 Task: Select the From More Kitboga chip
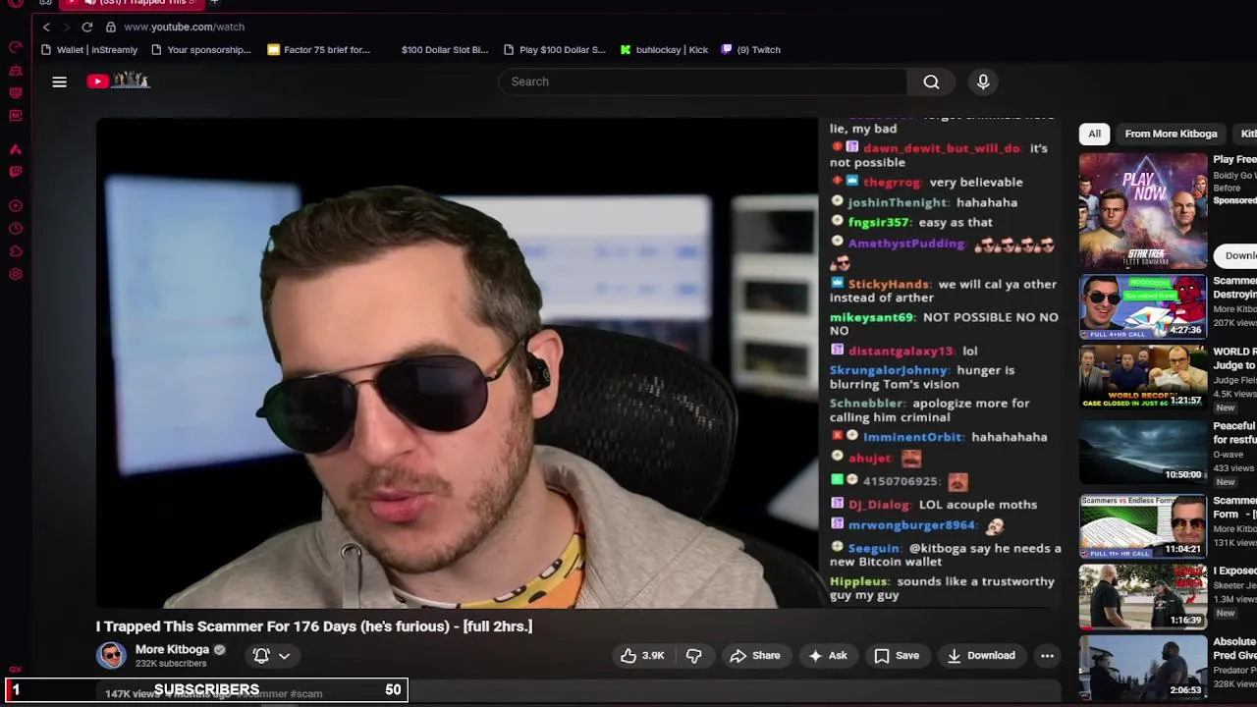1171,134
